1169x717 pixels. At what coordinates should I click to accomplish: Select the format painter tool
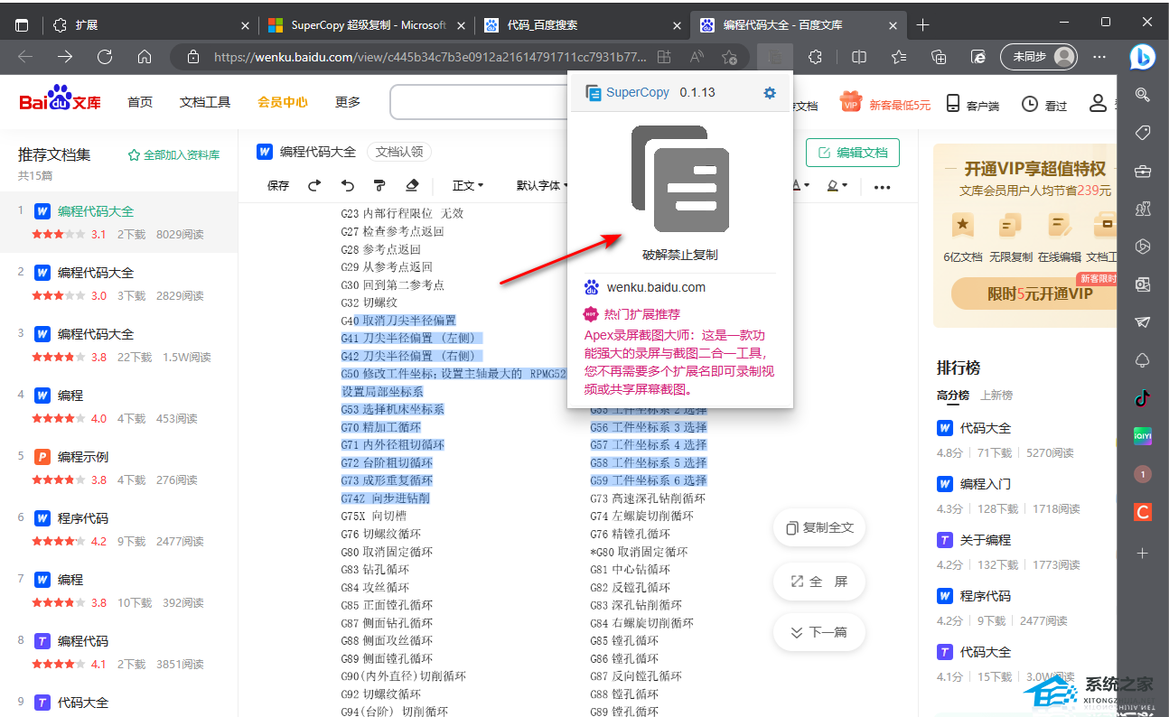click(x=379, y=185)
